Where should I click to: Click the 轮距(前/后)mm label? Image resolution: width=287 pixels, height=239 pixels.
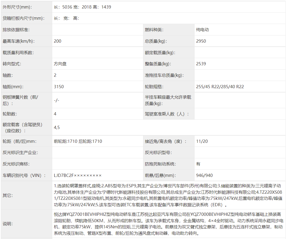coord(19,141)
